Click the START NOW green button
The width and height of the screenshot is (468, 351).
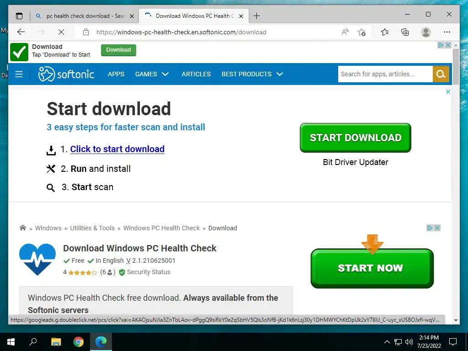pos(372,268)
